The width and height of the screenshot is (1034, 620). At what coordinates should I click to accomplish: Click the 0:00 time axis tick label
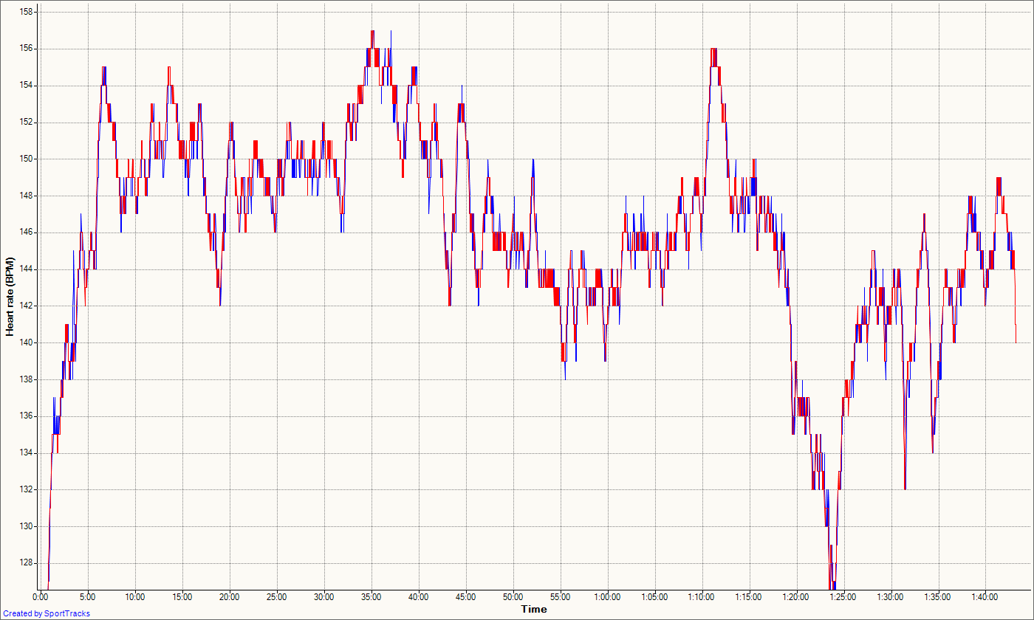pyautogui.click(x=41, y=596)
